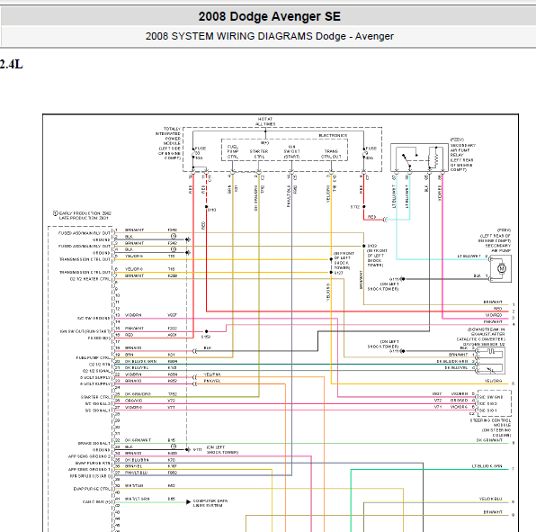Click the "S127" splice label

[x=338, y=273]
